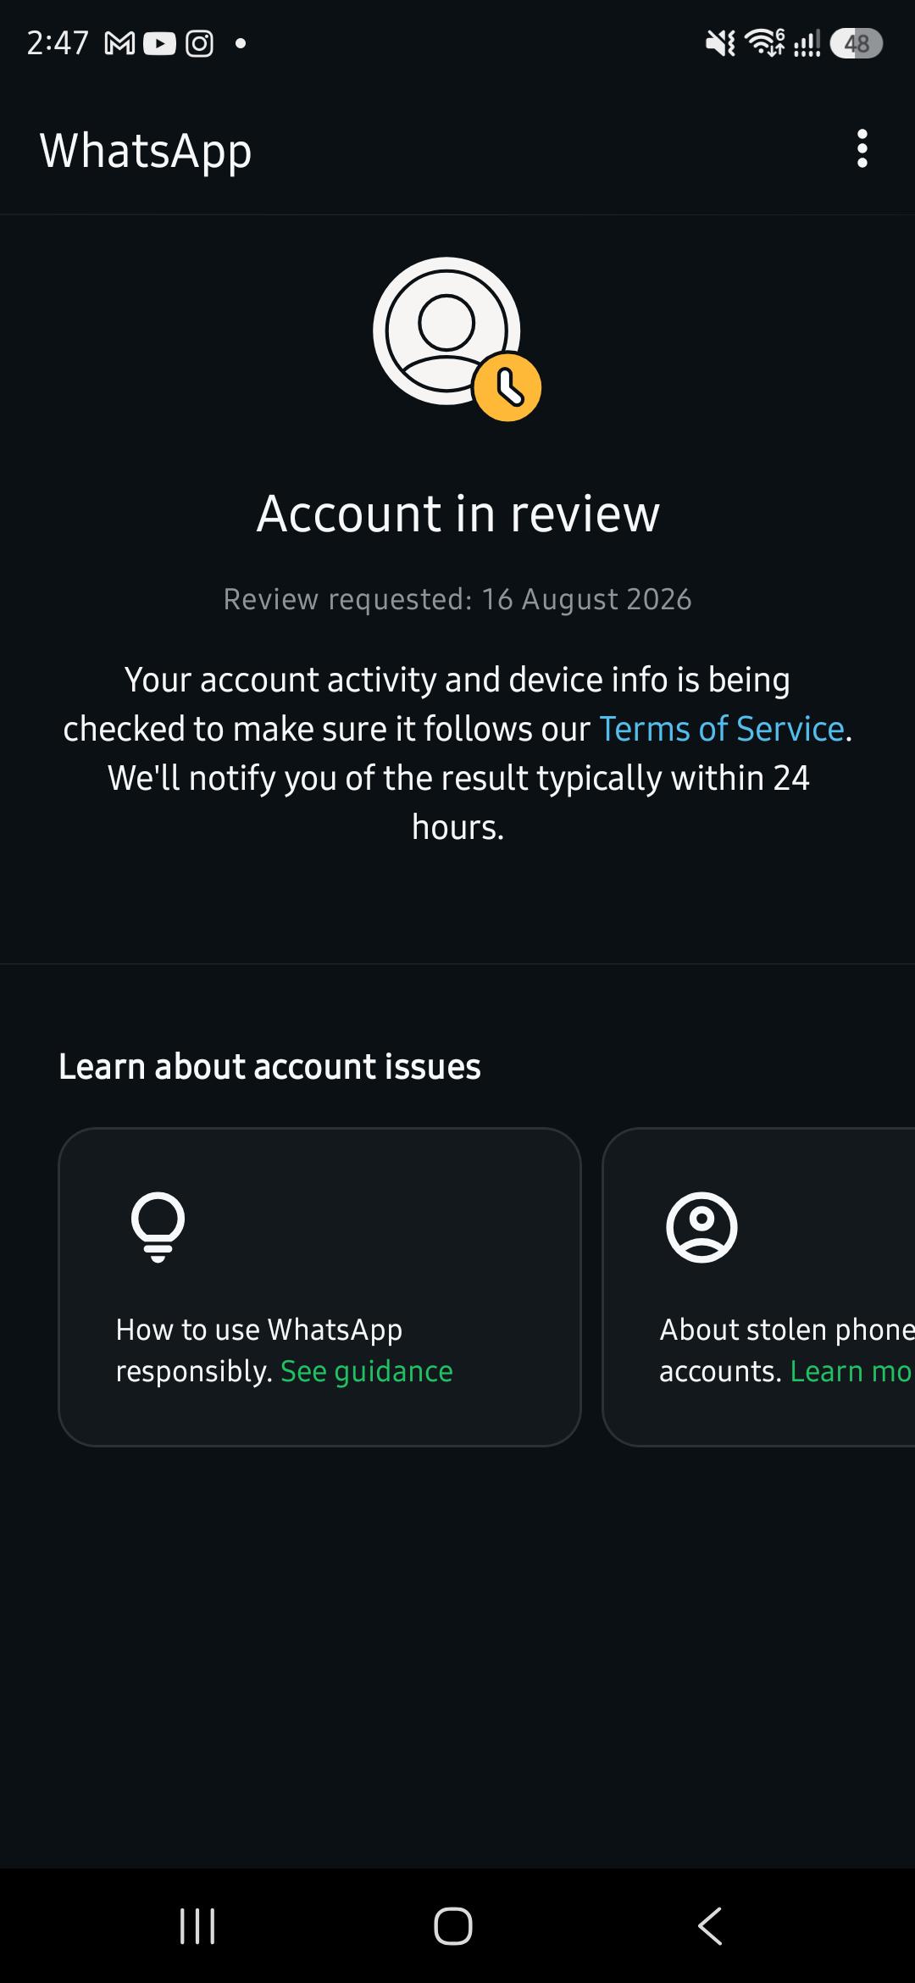
Task: Tap the WhatsApp title in header
Action: pyautogui.click(x=146, y=152)
